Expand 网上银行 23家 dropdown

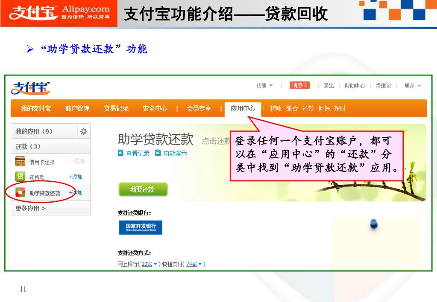coord(150,264)
